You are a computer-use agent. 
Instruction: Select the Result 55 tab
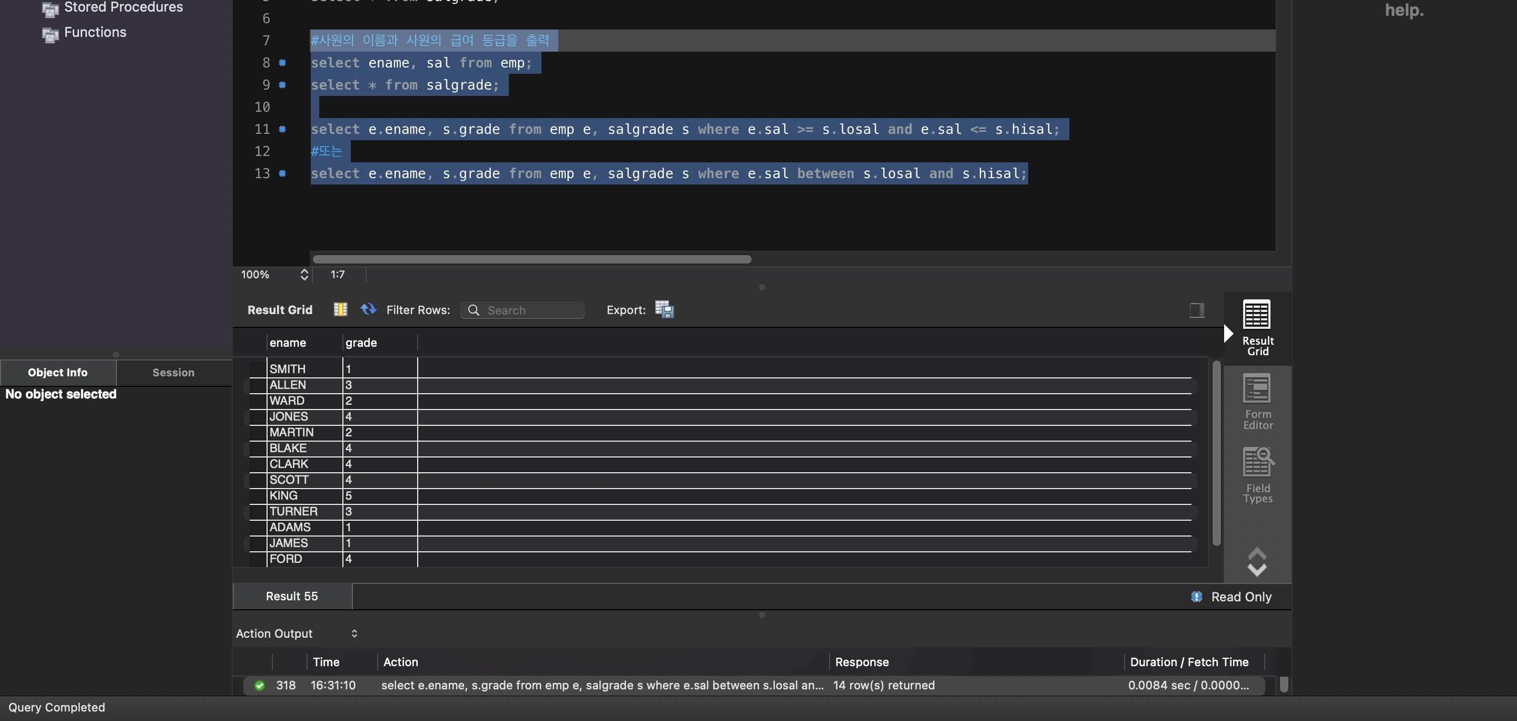(292, 596)
